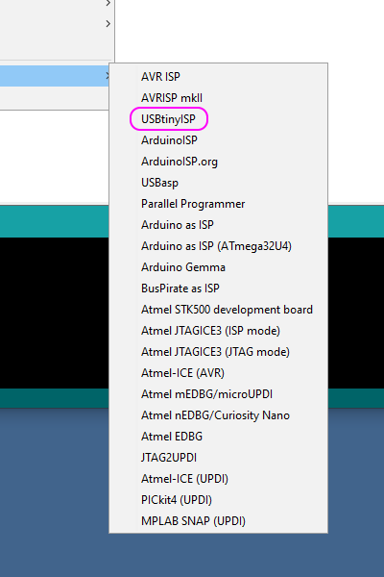Select Atmel EDBG programmer
The width and height of the screenshot is (384, 577).
pyautogui.click(x=218, y=437)
